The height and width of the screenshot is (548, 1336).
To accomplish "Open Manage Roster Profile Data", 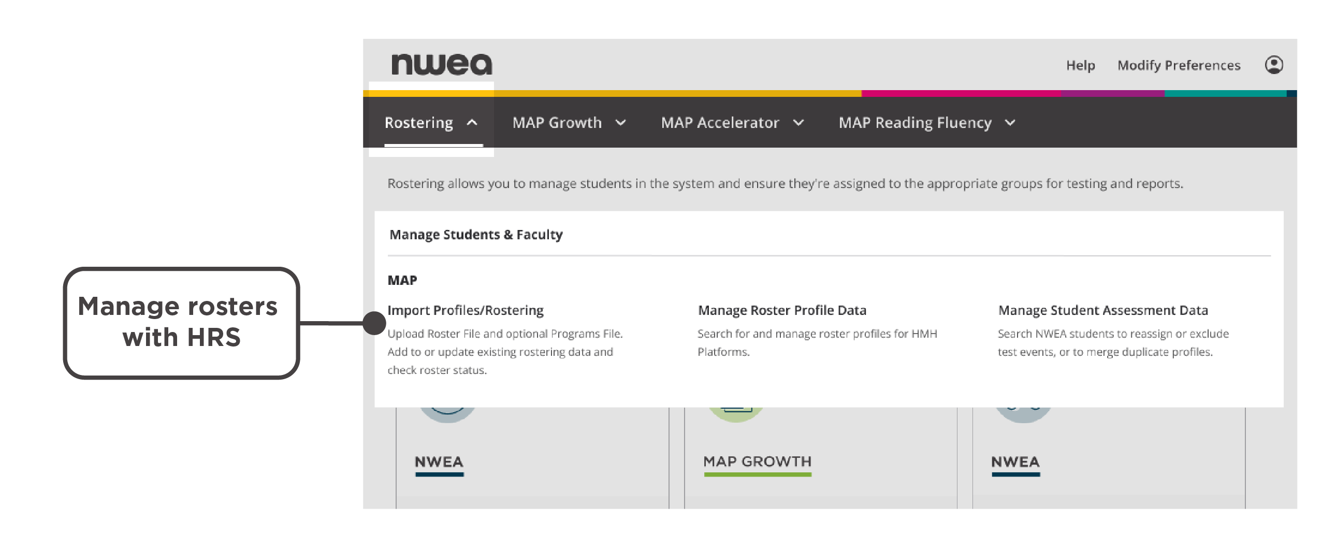I will coord(781,310).
